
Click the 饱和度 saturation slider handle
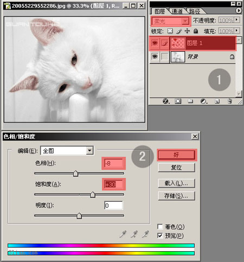point(93,195)
